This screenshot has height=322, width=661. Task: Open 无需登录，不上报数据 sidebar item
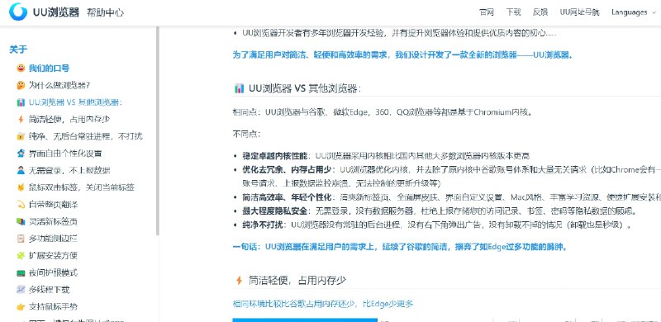pyautogui.click(x=69, y=170)
